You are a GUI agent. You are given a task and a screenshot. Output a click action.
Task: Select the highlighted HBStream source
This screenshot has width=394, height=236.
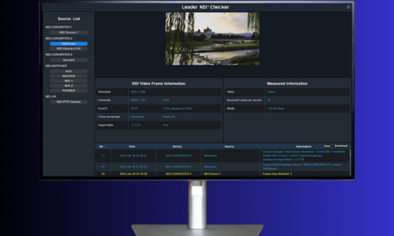(x=68, y=44)
